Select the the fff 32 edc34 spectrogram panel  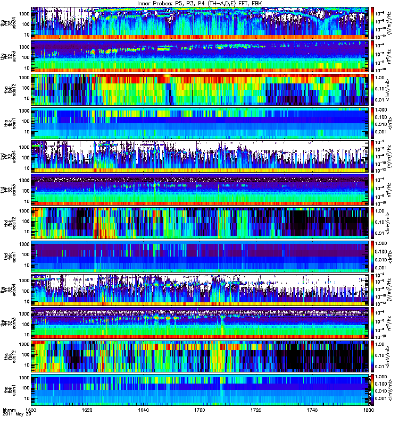point(200,290)
